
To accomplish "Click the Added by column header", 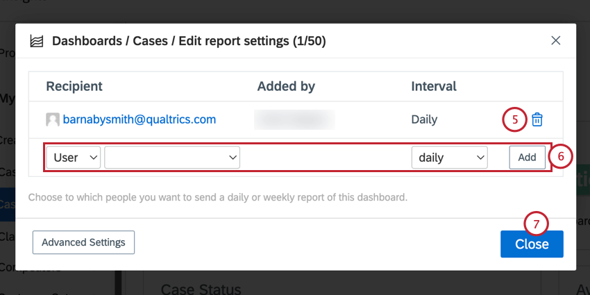I will tap(286, 87).
